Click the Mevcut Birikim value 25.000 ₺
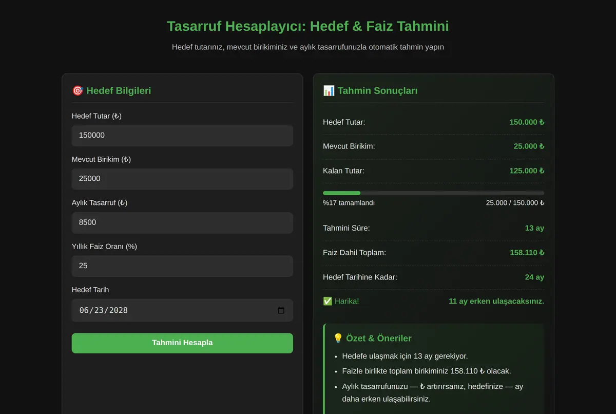 529,146
